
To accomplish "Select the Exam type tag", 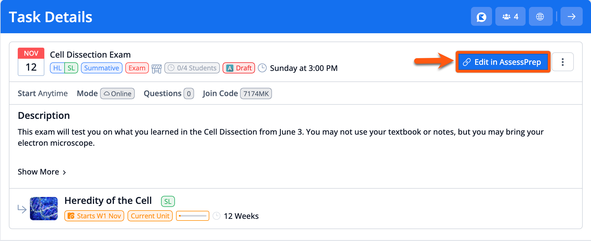I will (137, 68).
